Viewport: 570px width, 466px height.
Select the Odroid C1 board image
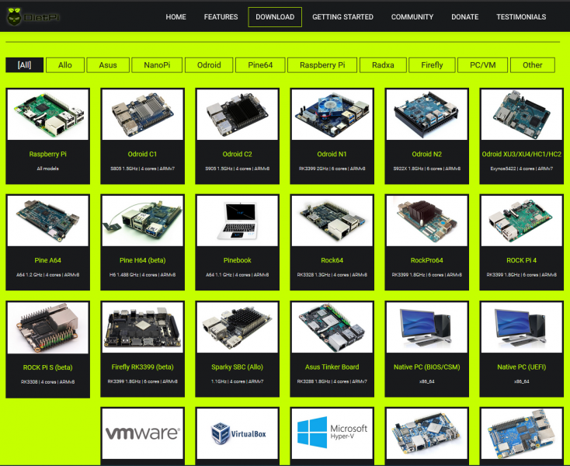tap(143, 114)
